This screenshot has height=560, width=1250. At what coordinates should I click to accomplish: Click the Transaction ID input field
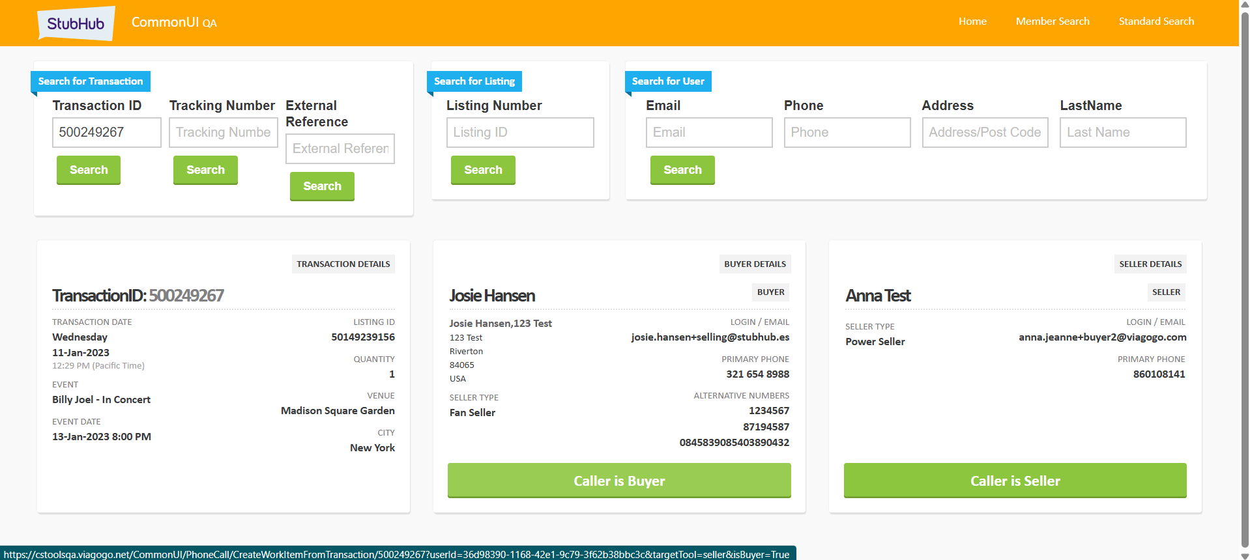pos(106,132)
